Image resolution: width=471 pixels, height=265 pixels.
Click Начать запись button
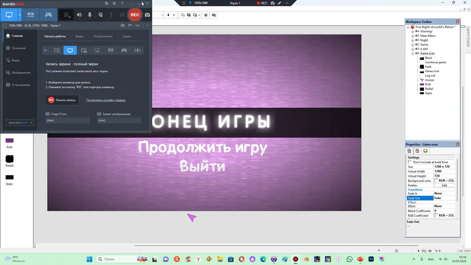tap(62, 100)
